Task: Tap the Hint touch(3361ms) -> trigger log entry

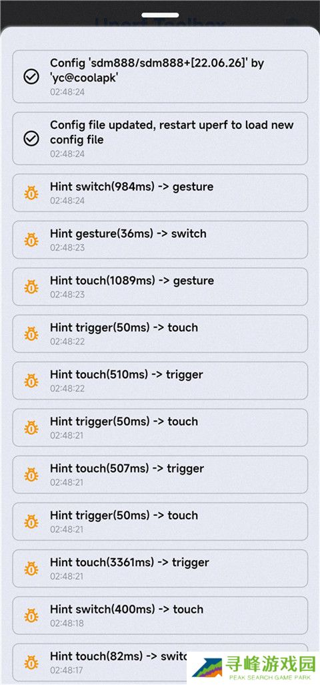Action: tap(160, 568)
